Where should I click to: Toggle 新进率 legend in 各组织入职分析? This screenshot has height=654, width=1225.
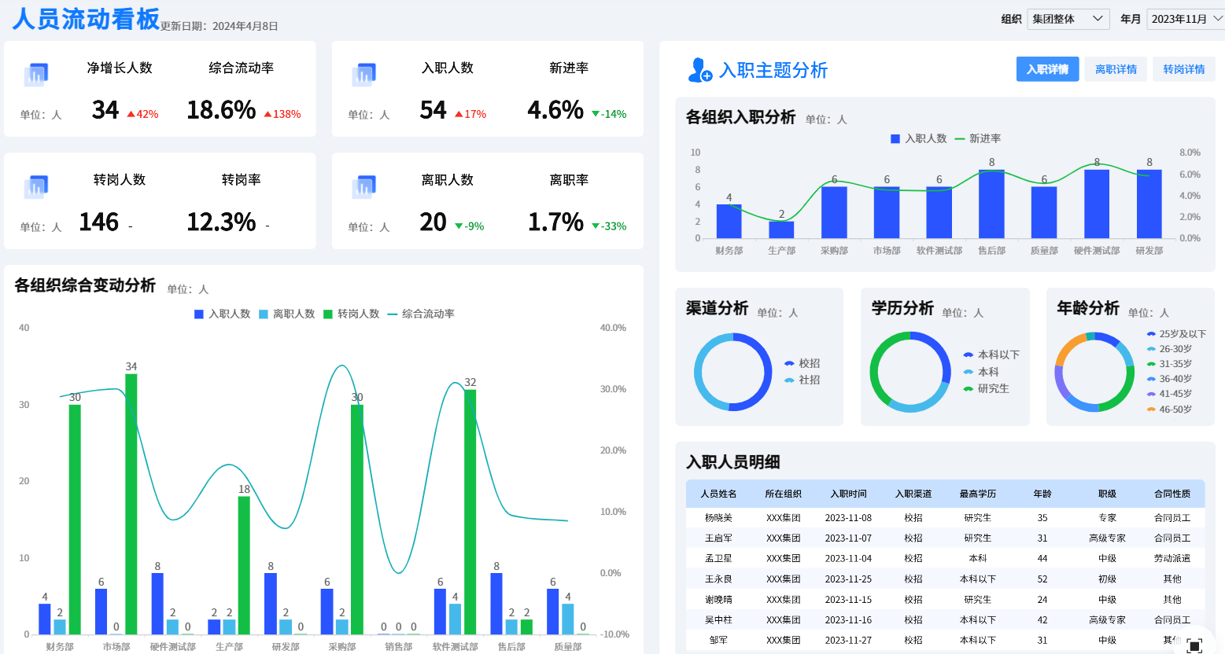978,138
